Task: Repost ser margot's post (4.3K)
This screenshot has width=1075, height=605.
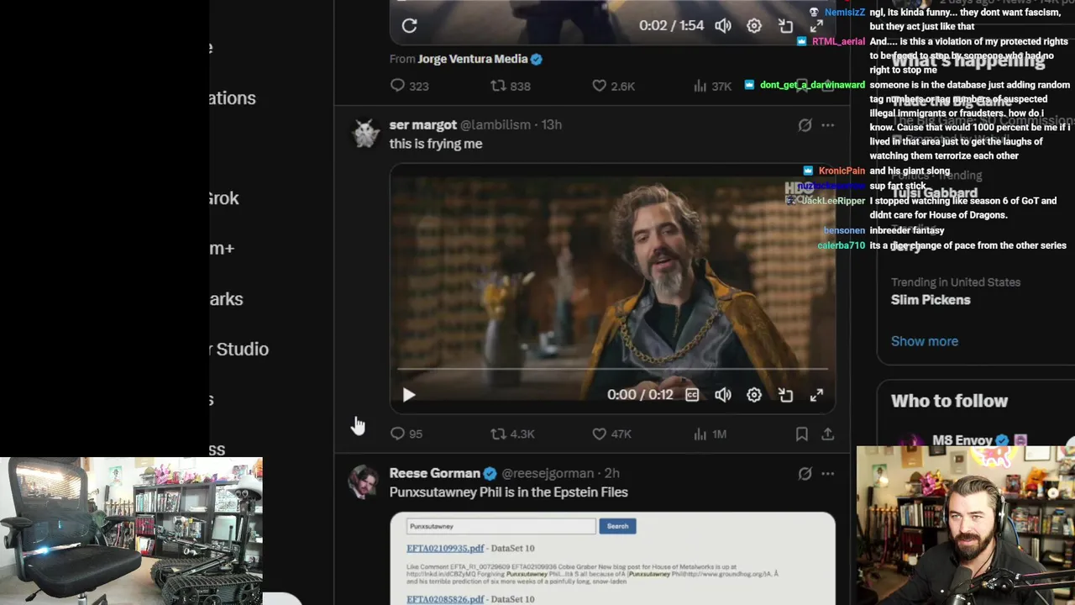Action: pos(512,434)
